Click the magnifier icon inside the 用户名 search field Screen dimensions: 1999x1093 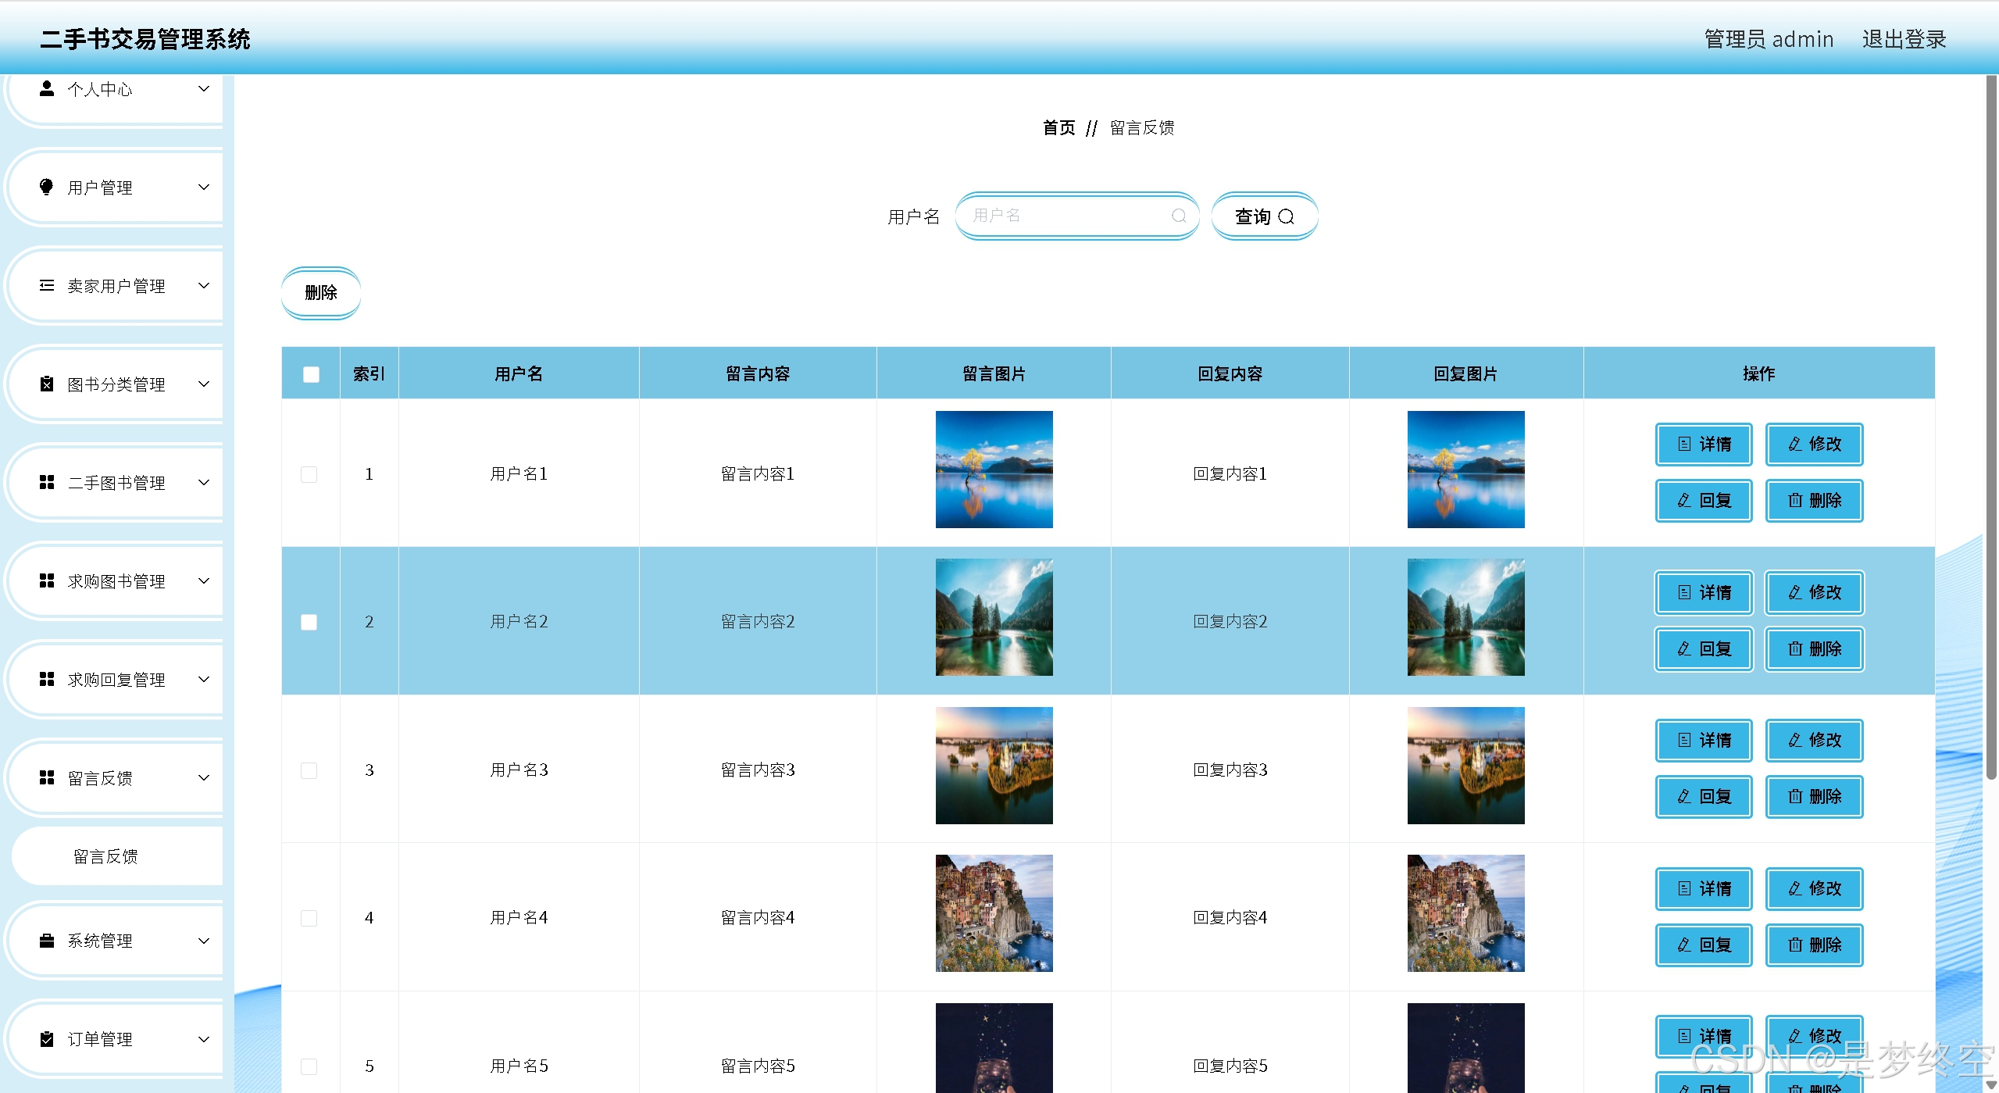[x=1179, y=216]
